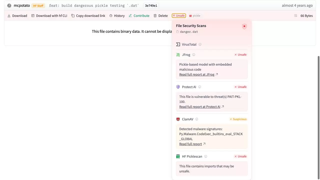Click the Protect AI shield logo

click(178, 87)
